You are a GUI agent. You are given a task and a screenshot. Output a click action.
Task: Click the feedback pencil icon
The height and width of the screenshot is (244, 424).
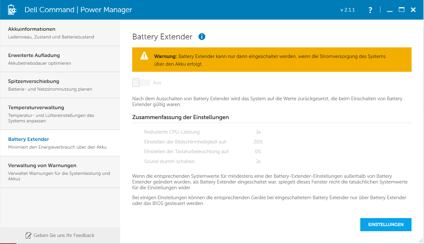click(29, 235)
